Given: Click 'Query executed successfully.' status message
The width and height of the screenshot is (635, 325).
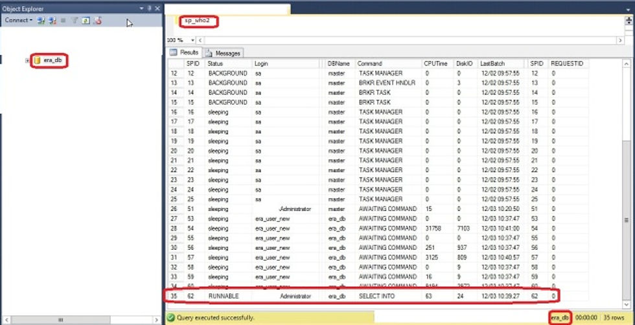Looking at the screenshot, I should pos(215,318).
